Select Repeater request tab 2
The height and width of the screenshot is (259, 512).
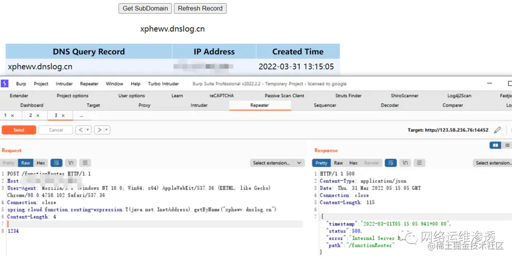point(30,115)
